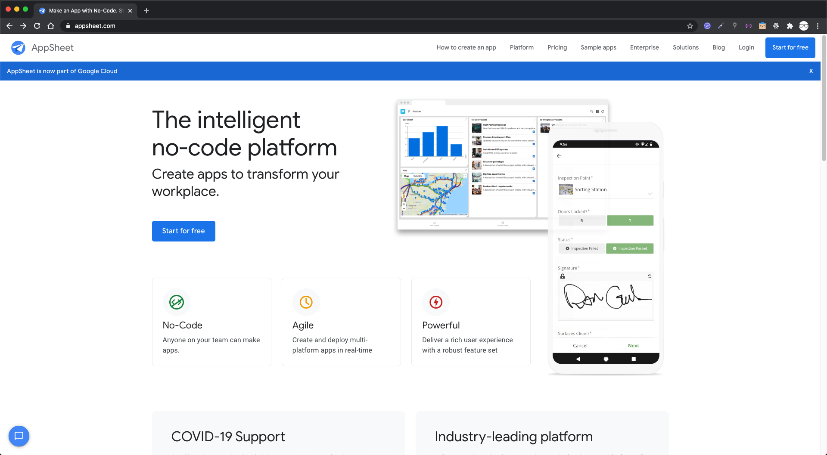Click the location pin extension icon
The image size is (827, 455).
coord(735,26)
